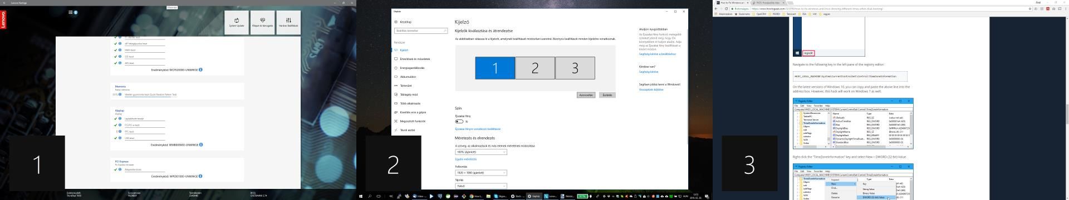Open the PROBDI bookmark
Screen dimensions: 1069x200
tap(774, 14)
